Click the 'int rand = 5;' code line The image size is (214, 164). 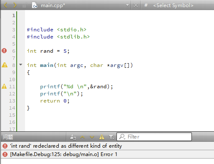pyautogui.click(x=48, y=51)
